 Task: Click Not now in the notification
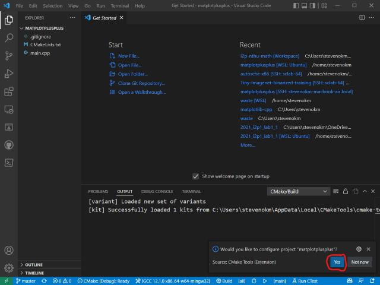[x=360, y=262]
